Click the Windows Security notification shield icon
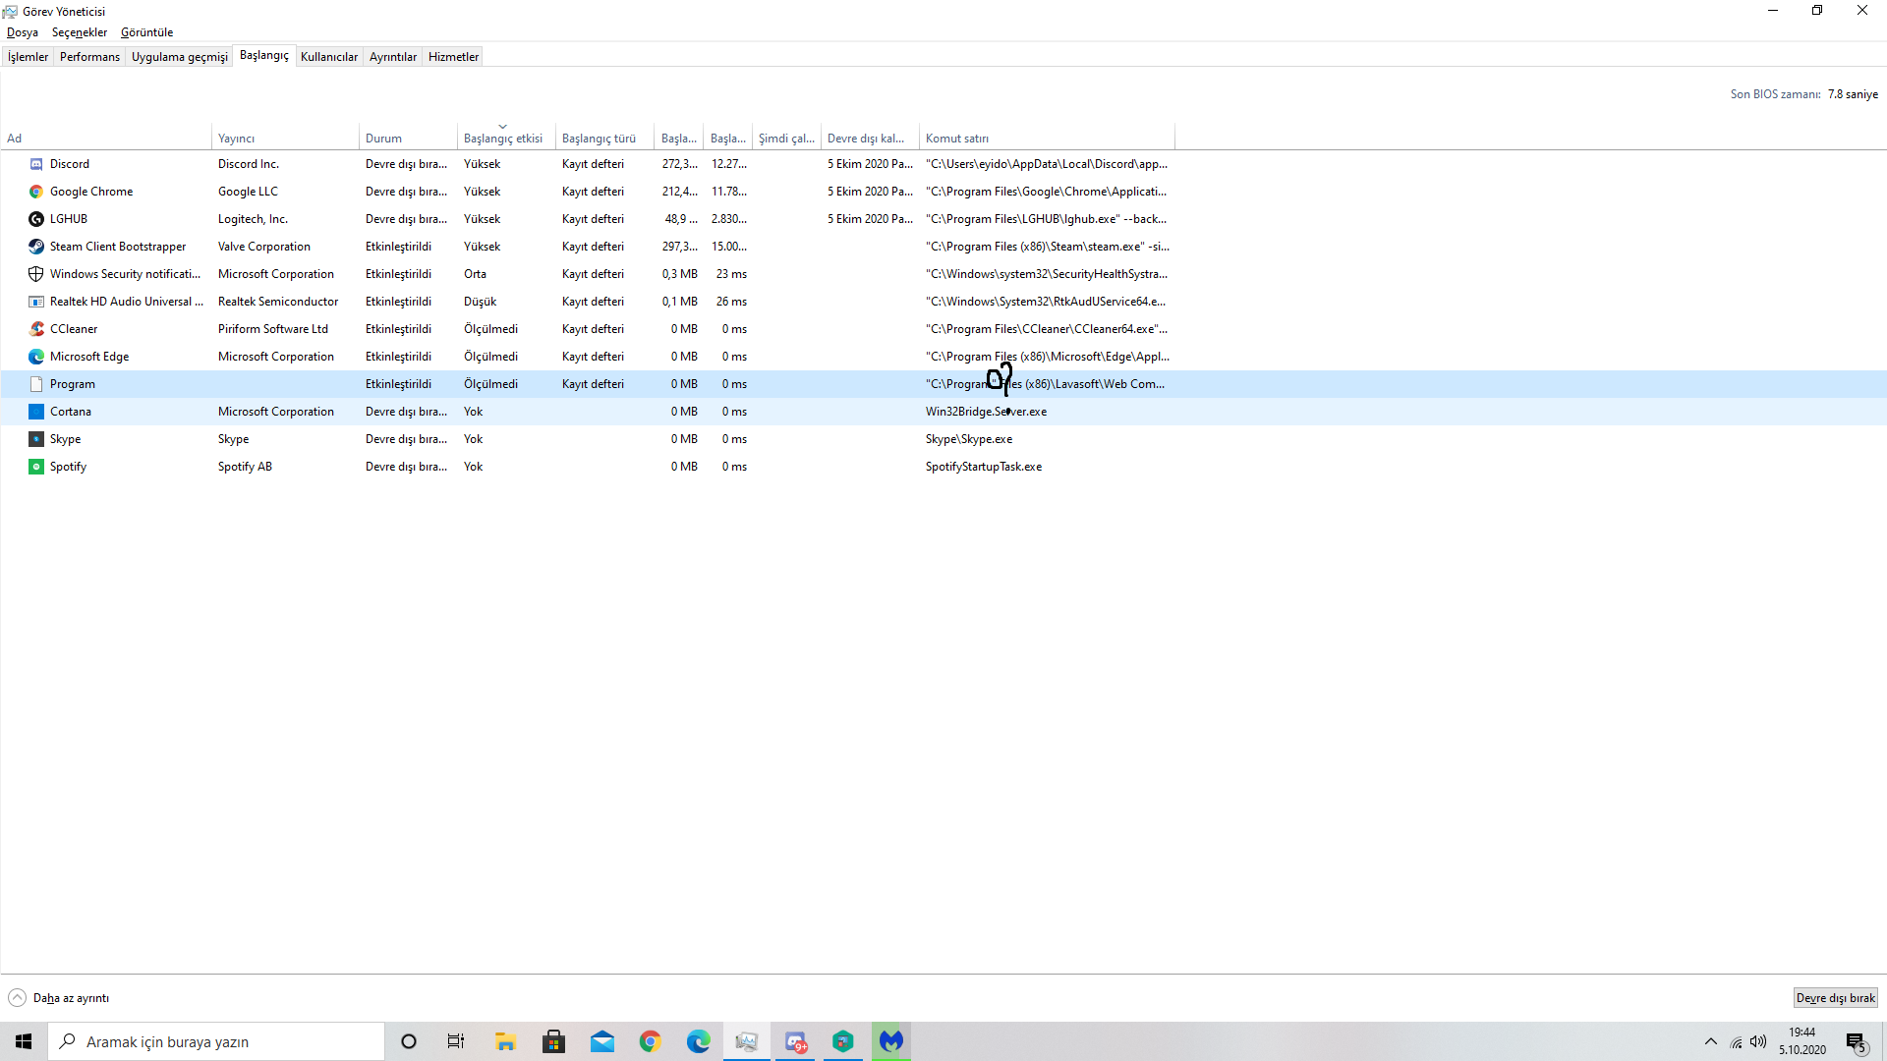Screen dimensions: 1887x1061 pyautogui.click(x=36, y=274)
